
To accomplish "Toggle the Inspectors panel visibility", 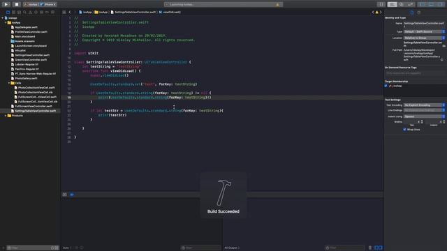I will (x=441, y=4).
